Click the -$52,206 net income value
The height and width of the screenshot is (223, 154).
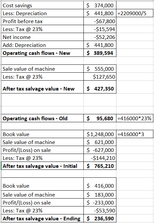pyautogui.click(x=100, y=37)
